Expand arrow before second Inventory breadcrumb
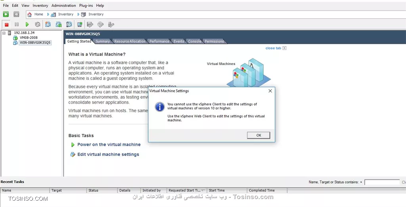 tap(79, 15)
